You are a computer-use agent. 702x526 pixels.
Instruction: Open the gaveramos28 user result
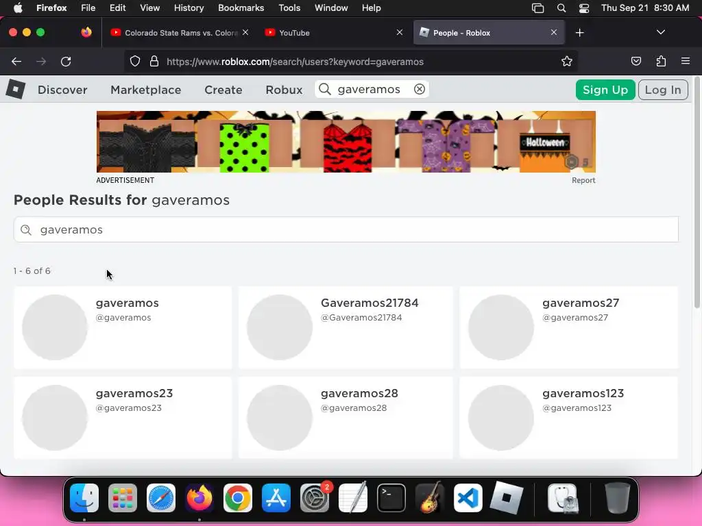346,418
